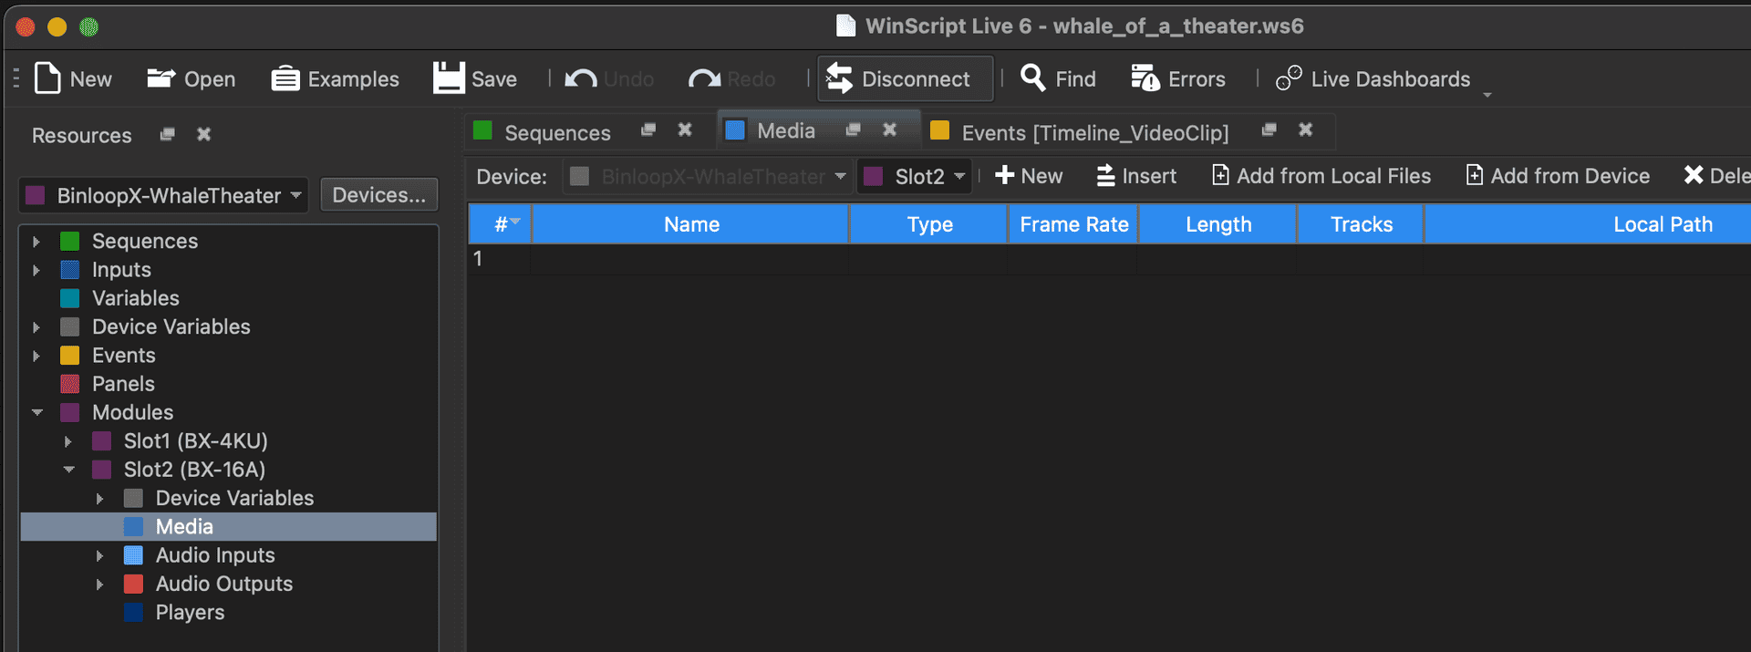1751x652 pixels.
Task: Click the Devices... button
Action: [378, 195]
